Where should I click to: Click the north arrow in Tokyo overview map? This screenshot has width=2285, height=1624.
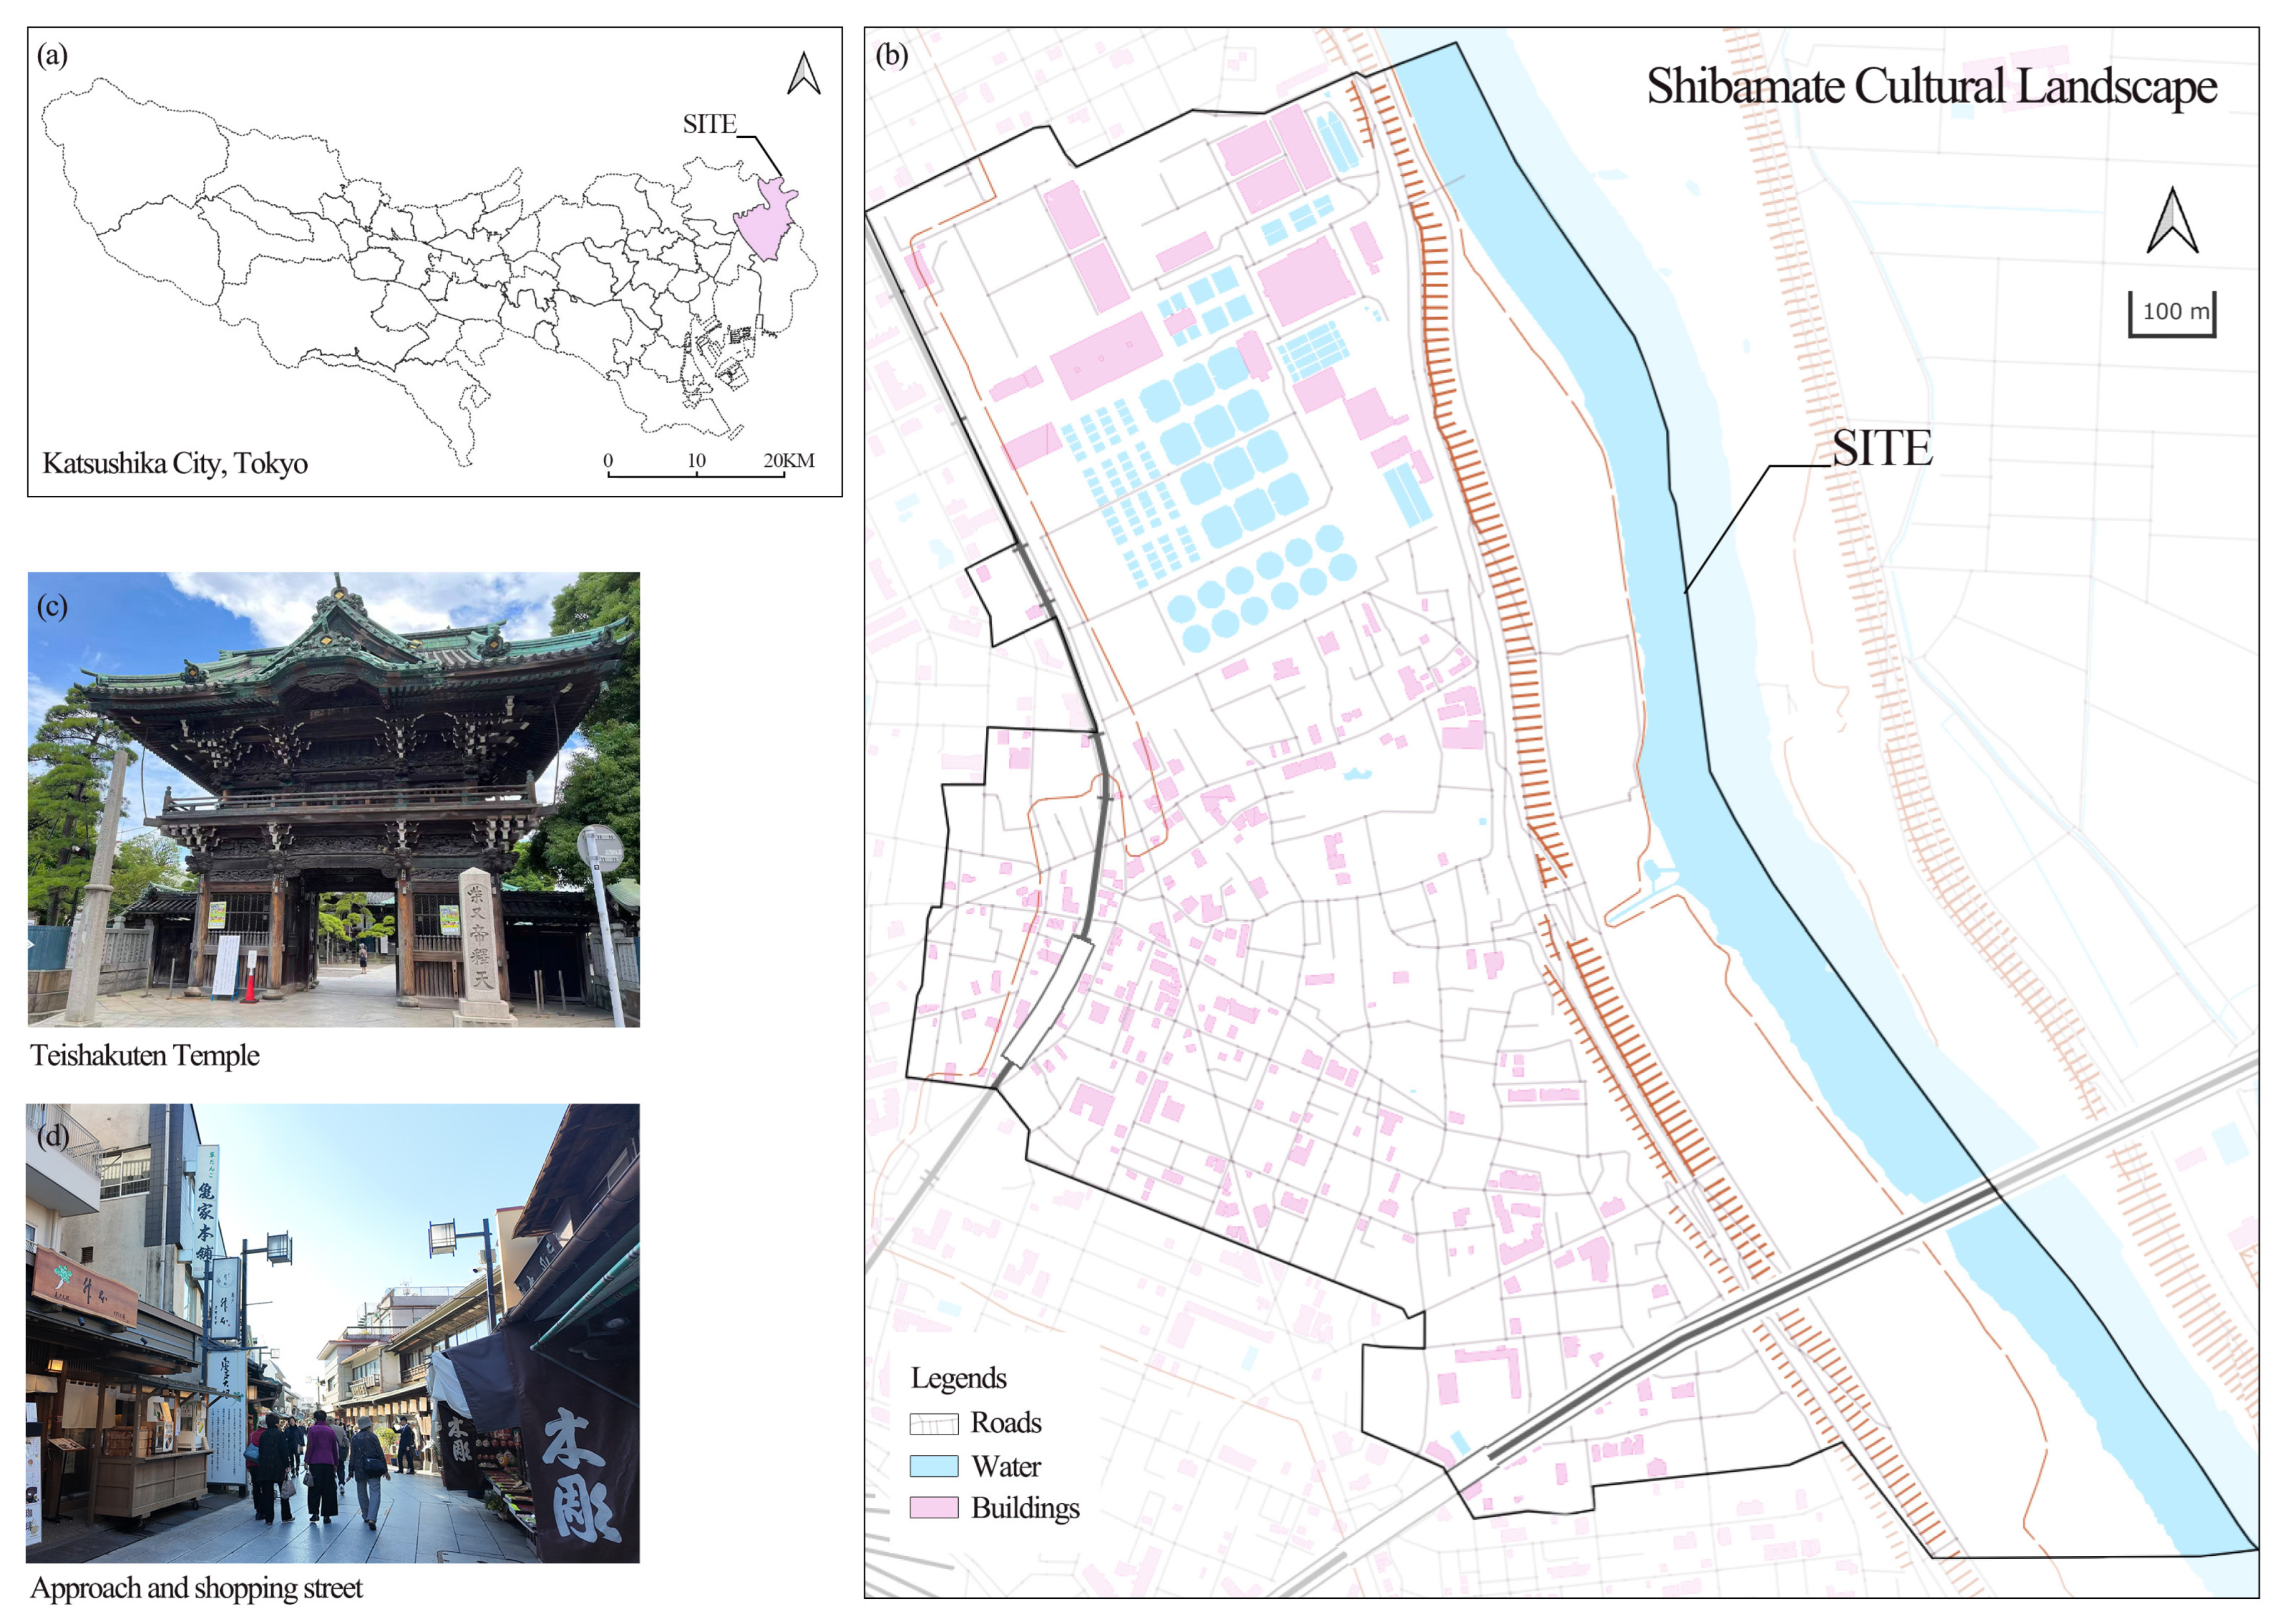click(803, 74)
